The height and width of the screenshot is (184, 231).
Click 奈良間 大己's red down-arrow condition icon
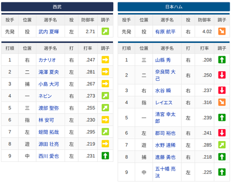(x=222, y=75)
